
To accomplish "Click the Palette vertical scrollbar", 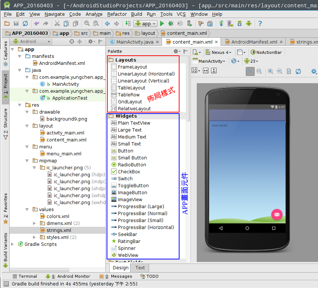I will coord(188,89).
